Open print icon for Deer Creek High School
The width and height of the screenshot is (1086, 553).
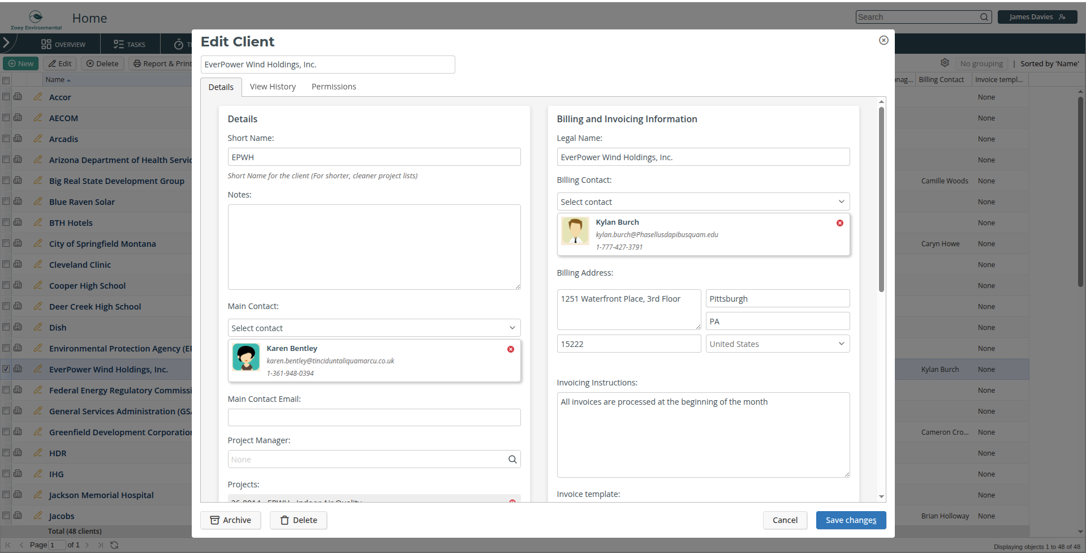pos(18,306)
